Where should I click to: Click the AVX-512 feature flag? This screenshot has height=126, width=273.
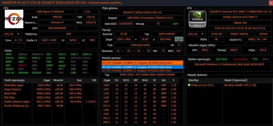coord(76,58)
